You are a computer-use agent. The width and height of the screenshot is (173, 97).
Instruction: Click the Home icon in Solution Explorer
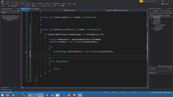[x=154, y=11]
